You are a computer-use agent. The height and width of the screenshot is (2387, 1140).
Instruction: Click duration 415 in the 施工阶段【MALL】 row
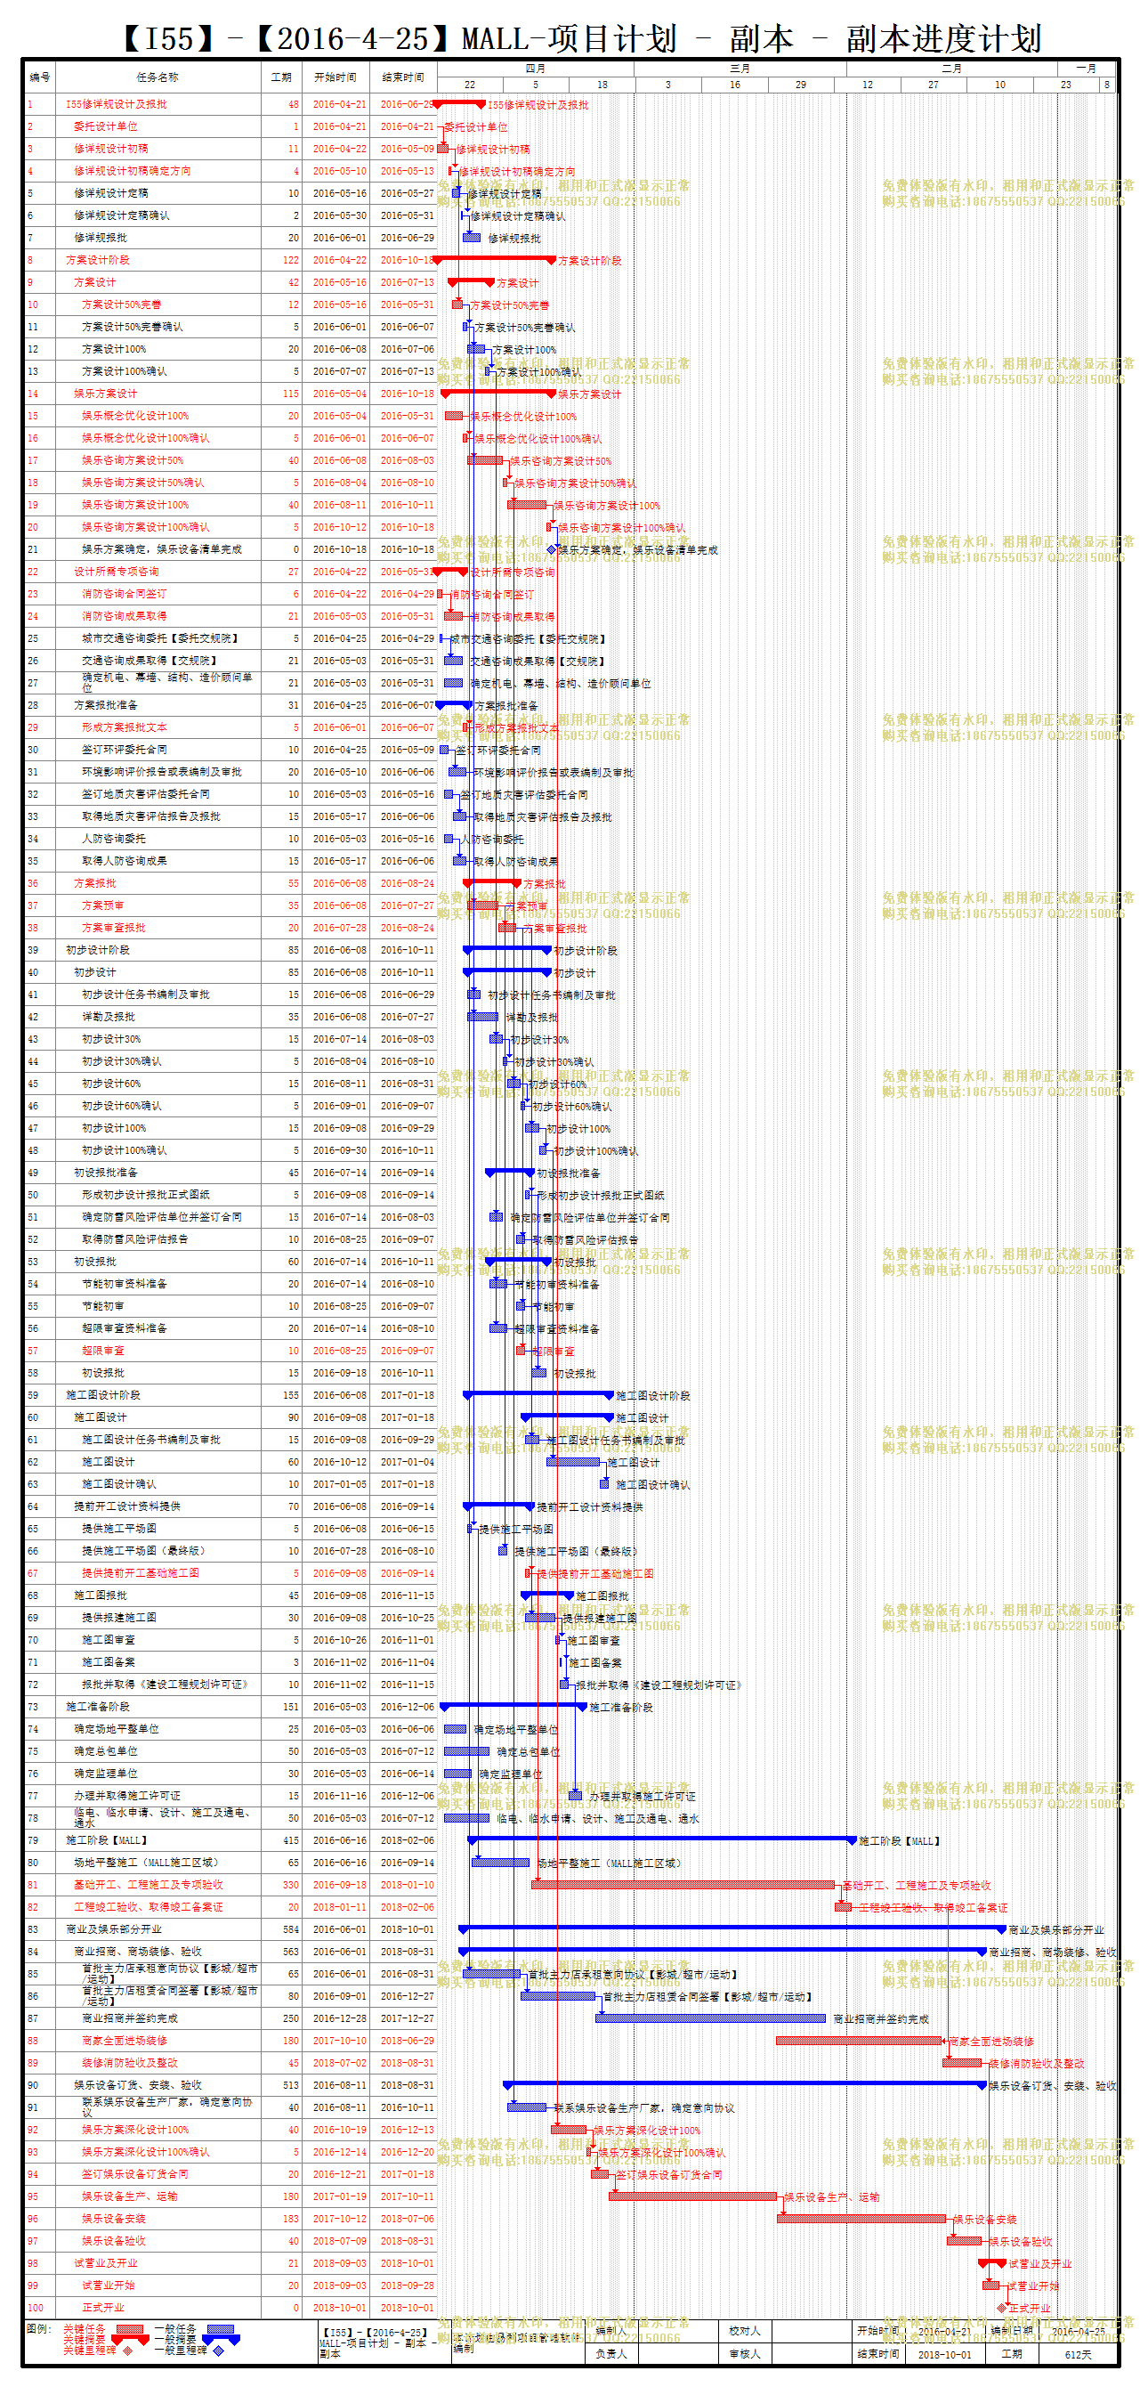point(291,1839)
